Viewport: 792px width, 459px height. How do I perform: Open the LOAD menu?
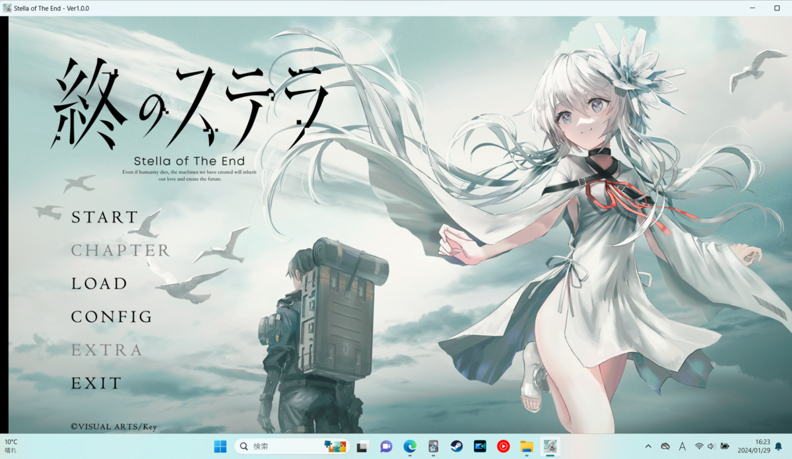(99, 283)
